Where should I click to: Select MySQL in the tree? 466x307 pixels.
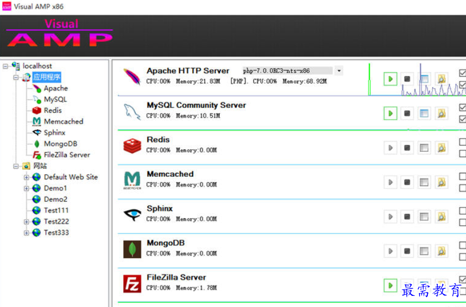click(55, 100)
